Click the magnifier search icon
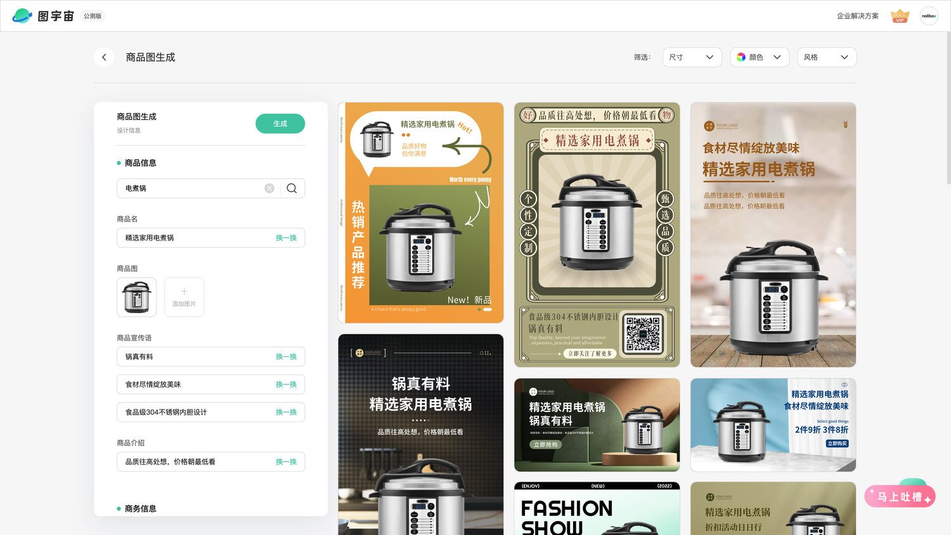Viewport: 951px width, 535px height. point(292,188)
